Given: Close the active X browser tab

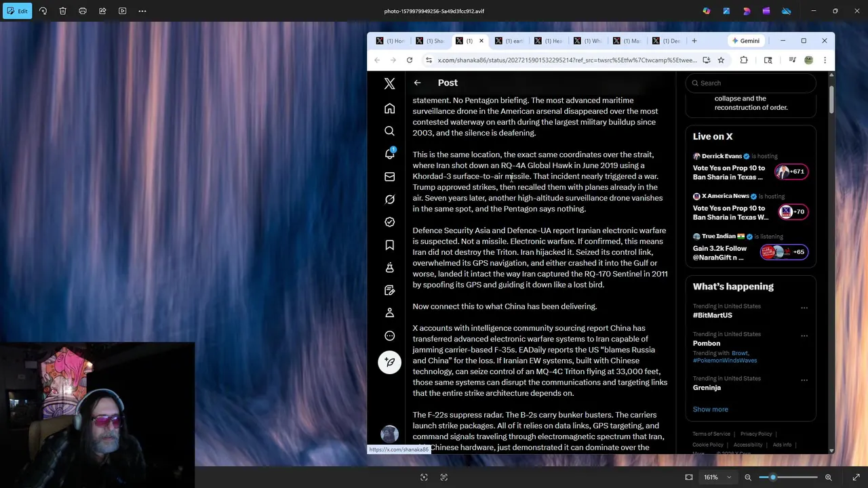Looking at the screenshot, I should pos(481,41).
